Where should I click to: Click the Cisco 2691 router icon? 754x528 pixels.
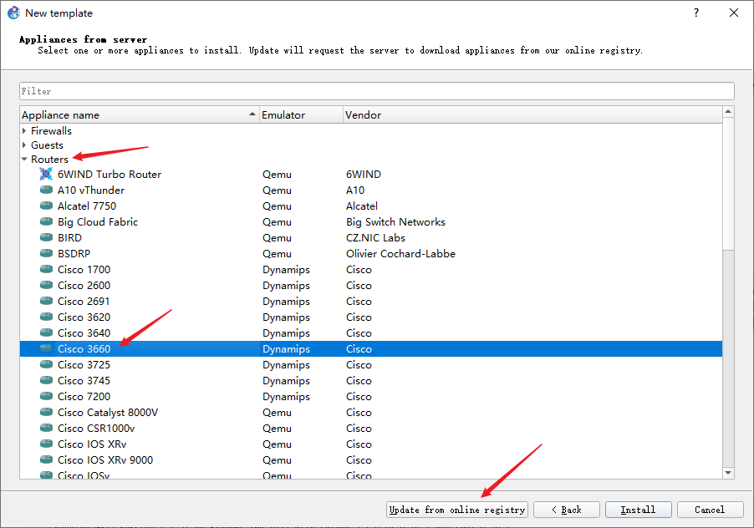(46, 301)
